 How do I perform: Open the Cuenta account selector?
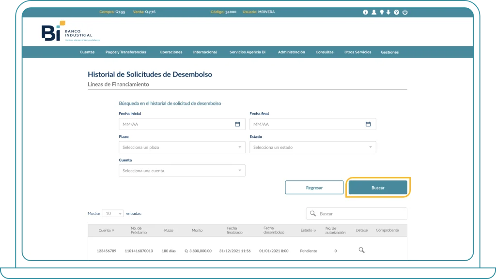(182, 171)
